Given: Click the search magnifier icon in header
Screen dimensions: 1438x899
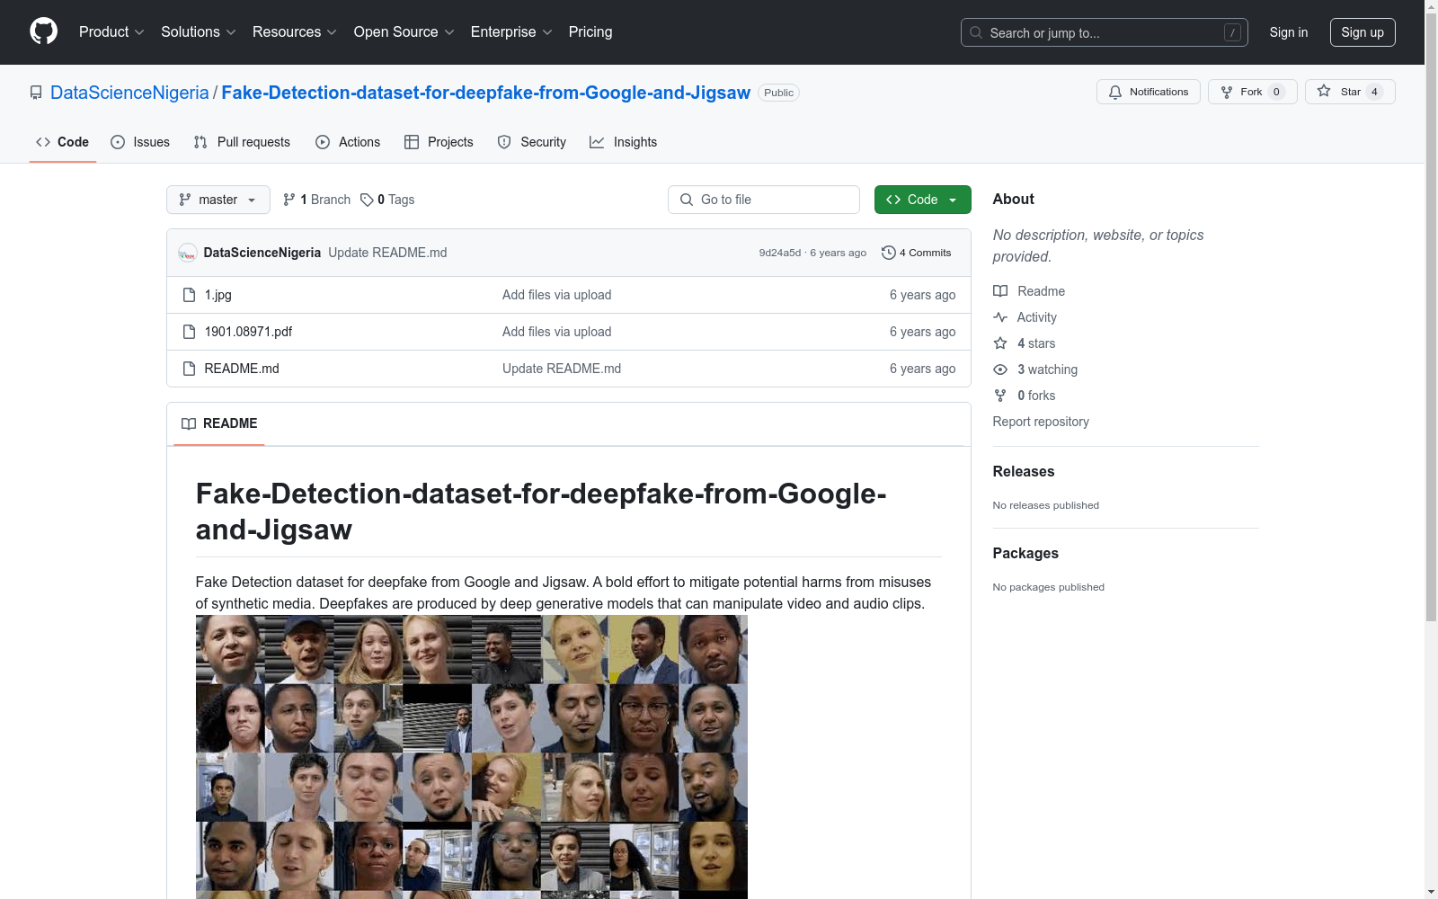Looking at the screenshot, I should coord(976,32).
